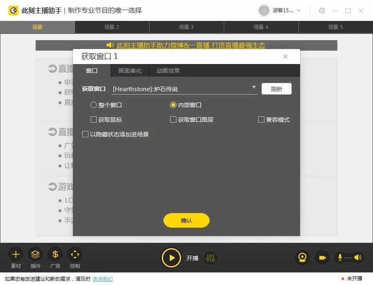Open settings gear in title bar
The image size is (373, 285).
click(x=322, y=10)
